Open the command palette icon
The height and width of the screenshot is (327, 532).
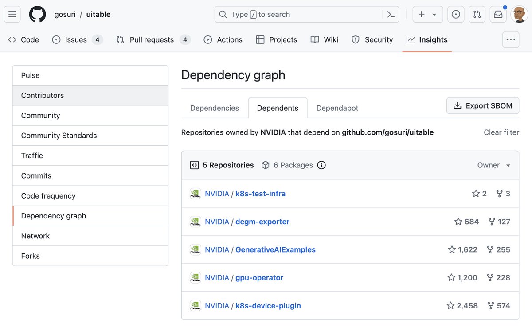coord(391,14)
